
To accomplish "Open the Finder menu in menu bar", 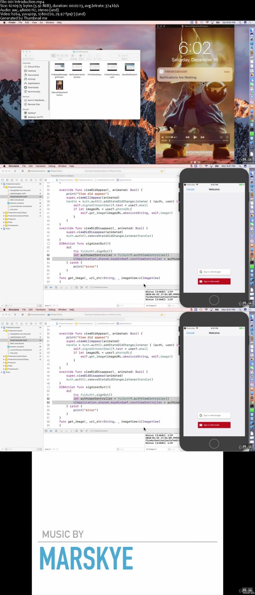I will 12,22.
